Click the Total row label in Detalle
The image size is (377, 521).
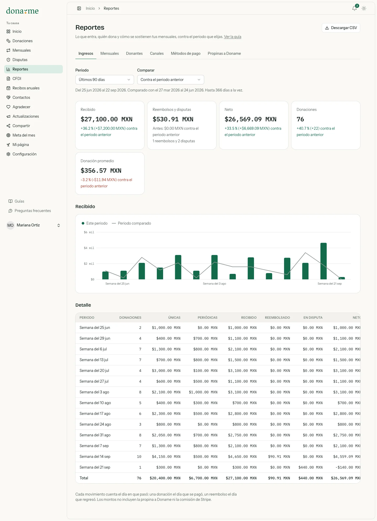pyautogui.click(x=84, y=478)
